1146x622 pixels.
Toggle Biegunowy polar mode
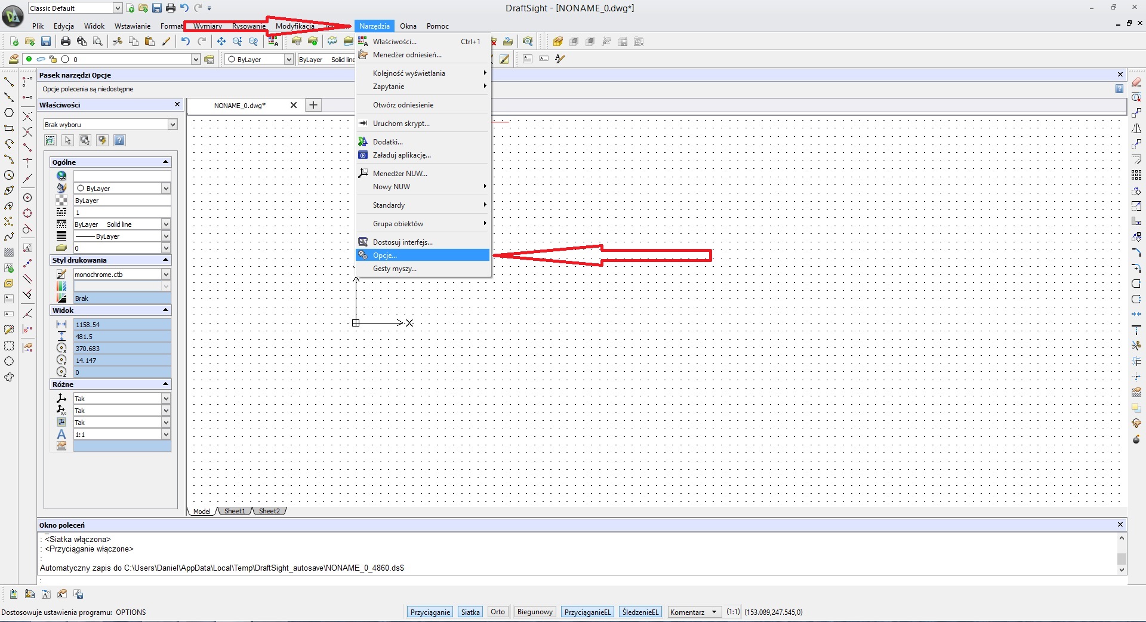pos(535,612)
